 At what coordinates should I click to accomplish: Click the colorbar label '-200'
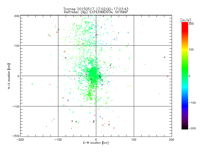tap(192, 128)
